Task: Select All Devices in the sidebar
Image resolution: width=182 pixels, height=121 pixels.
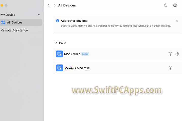Action: 21,22
